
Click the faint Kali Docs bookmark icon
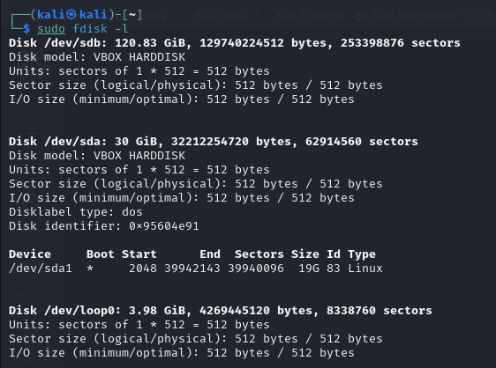tap(184, 16)
